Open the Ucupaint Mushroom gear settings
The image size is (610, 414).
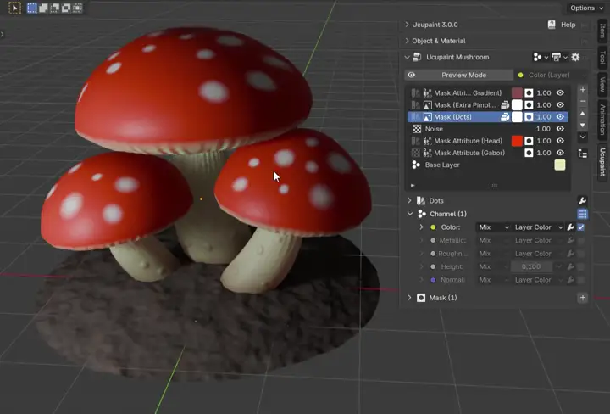coord(575,57)
